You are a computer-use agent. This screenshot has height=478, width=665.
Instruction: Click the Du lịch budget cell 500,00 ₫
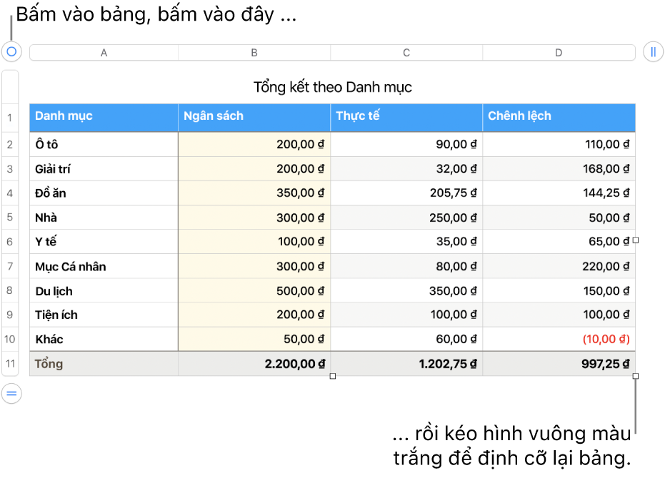tap(254, 290)
